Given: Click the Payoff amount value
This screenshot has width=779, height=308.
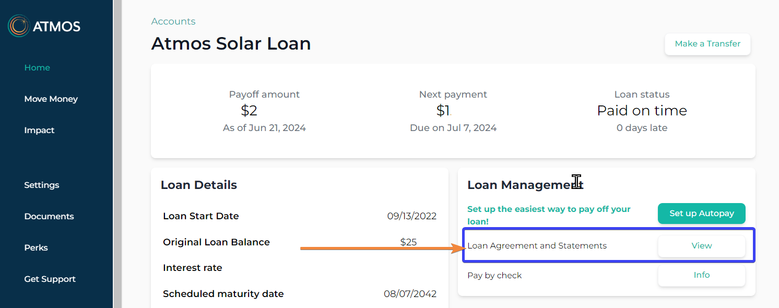Looking at the screenshot, I should (249, 111).
